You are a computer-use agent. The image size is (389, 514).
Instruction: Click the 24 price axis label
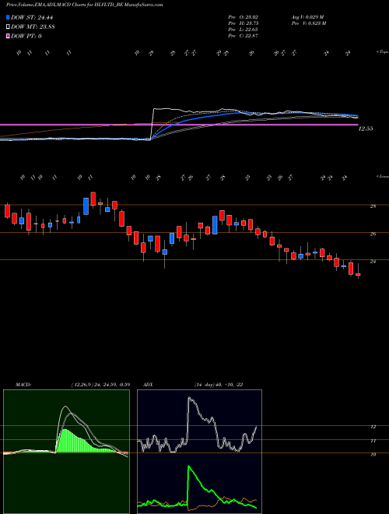coord(373,262)
